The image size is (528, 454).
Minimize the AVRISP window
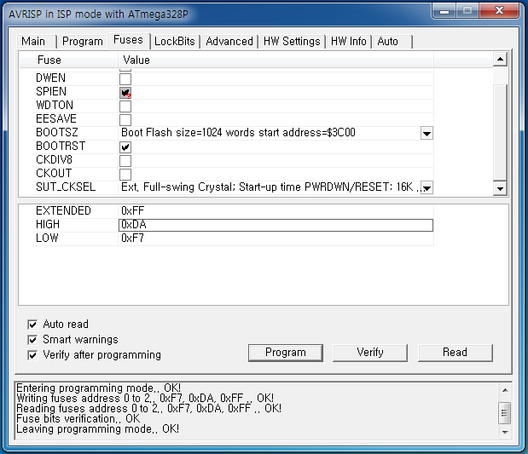444,11
